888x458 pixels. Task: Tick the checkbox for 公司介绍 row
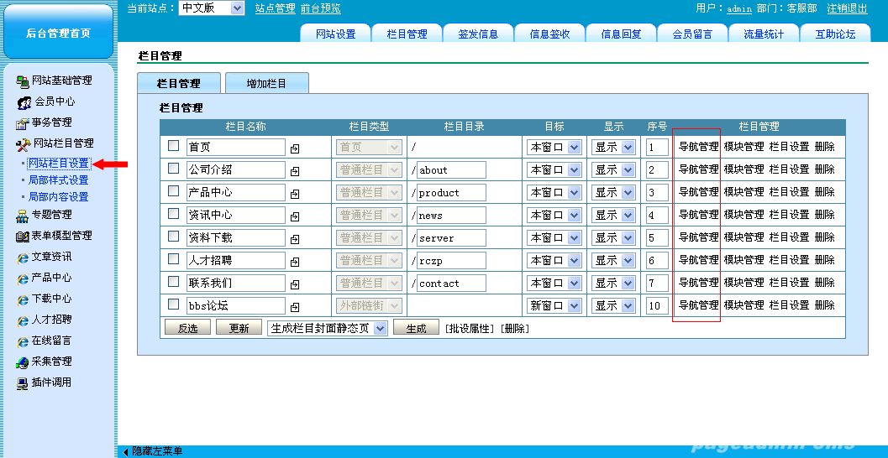pos(174,169)
